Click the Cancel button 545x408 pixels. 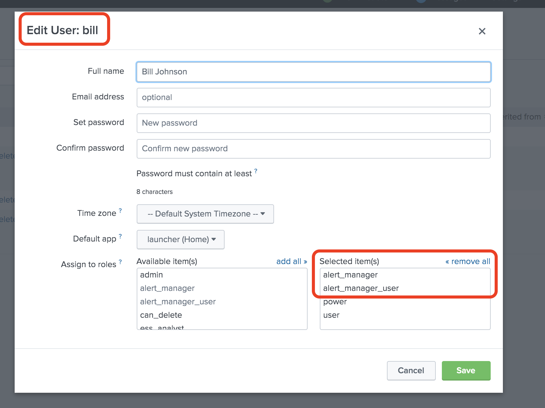pyautogui.click(x=411, y=370)
